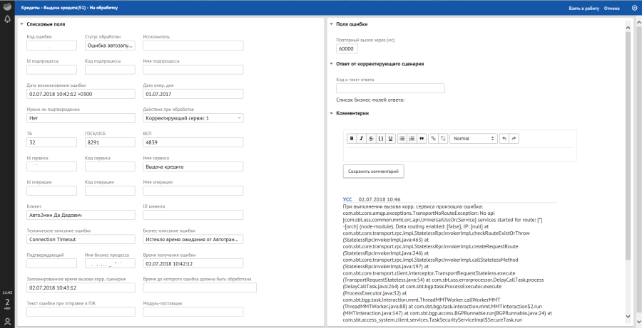Open the Normal text style dropdown
Screen dimensions: 642x328
pos(472,138)
